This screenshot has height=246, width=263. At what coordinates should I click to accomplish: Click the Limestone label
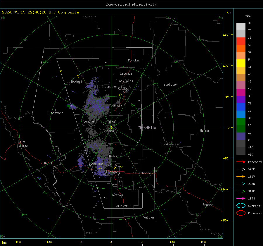pos(55,113)
